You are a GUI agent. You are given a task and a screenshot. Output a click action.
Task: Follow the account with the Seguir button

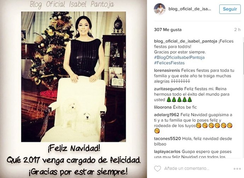coord(230,9)
